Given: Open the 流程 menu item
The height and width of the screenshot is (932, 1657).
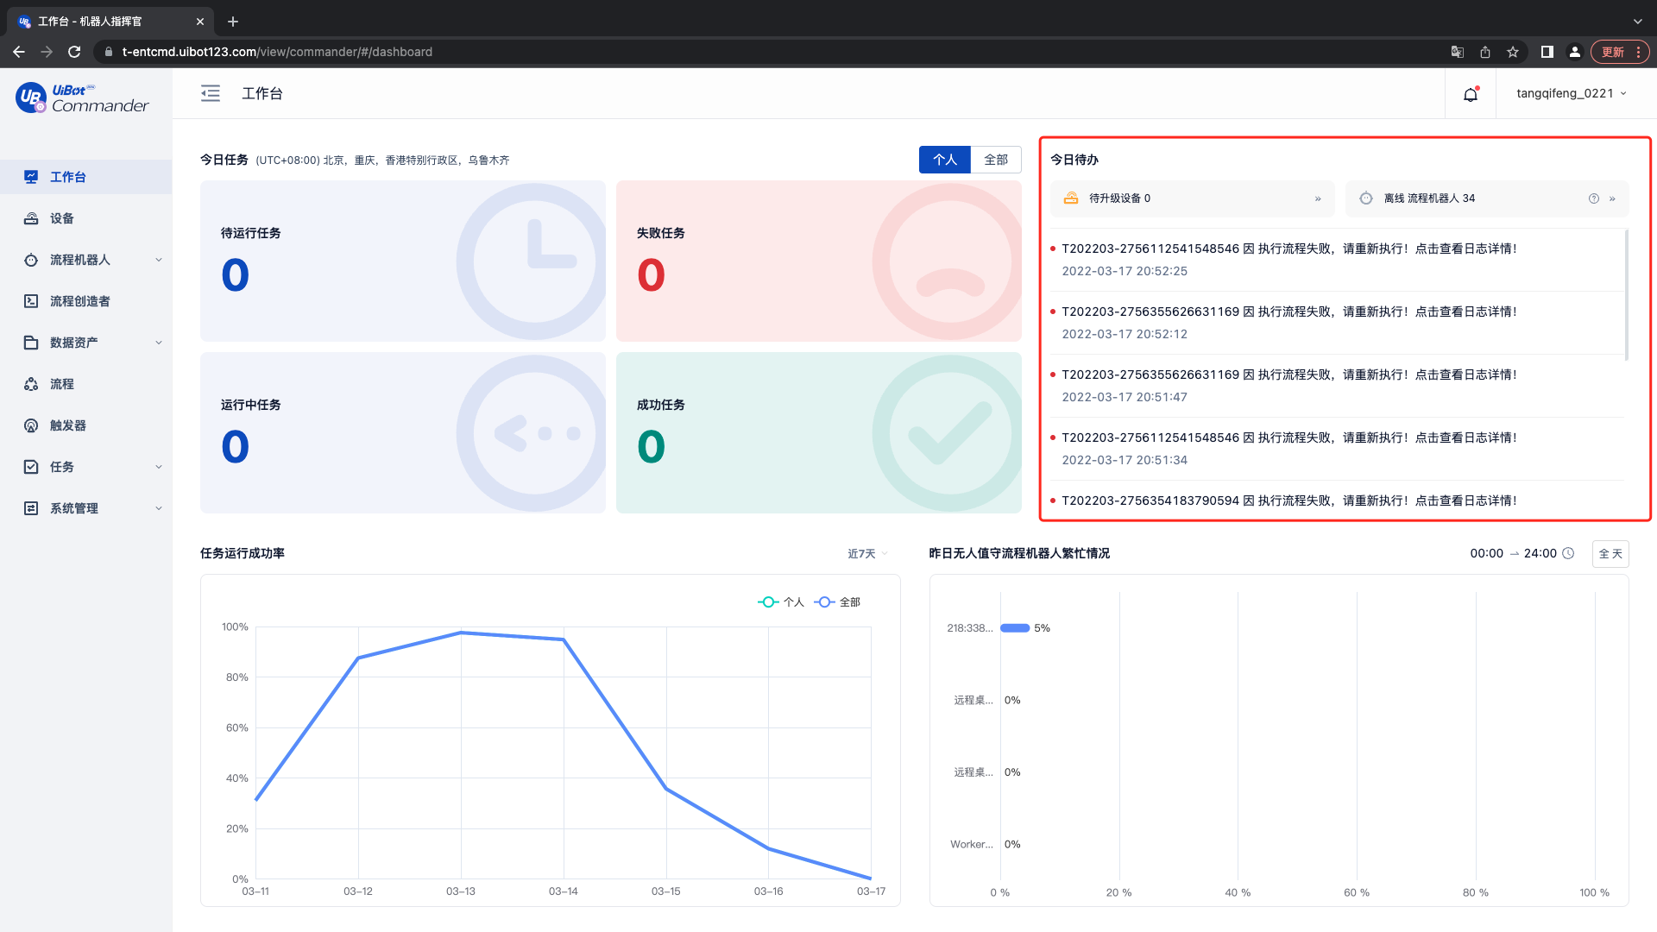Looking at the screenshot, I should point(86,384).
